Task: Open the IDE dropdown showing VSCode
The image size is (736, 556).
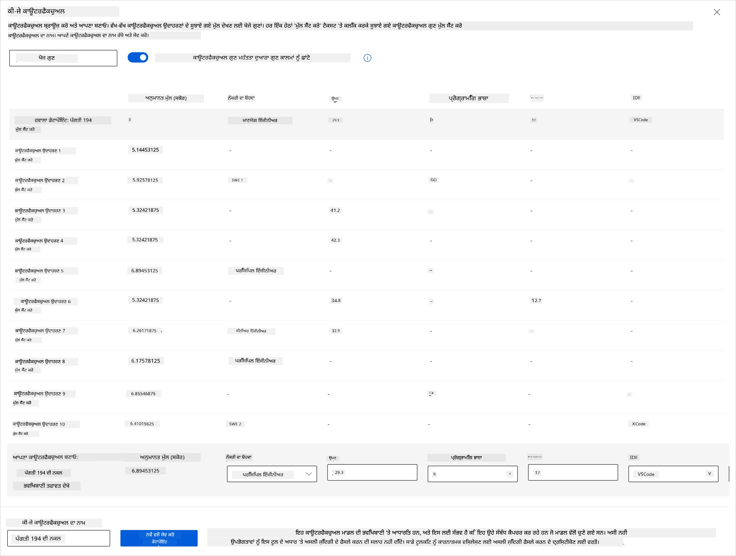Action: (673, 474)
